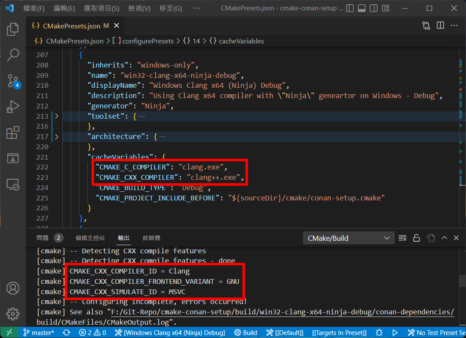Click the editor overview ruler scrollbar
This screenshot has height=338, width=466.
pos(462,137)
